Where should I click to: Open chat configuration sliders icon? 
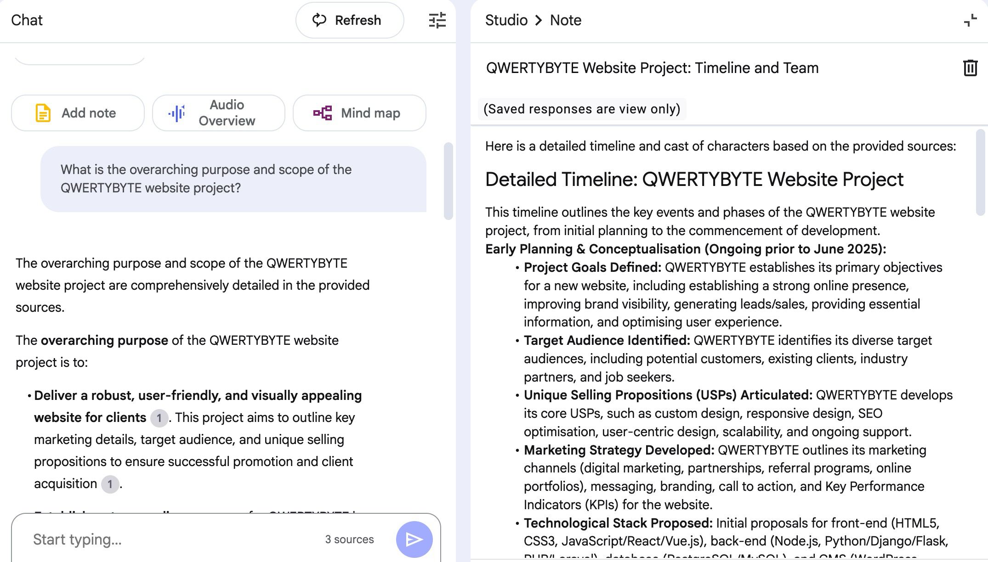pyautogui.click(x=437, y=20)
